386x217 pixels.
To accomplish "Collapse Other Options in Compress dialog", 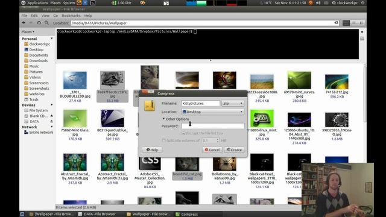I will click(176, 119).
